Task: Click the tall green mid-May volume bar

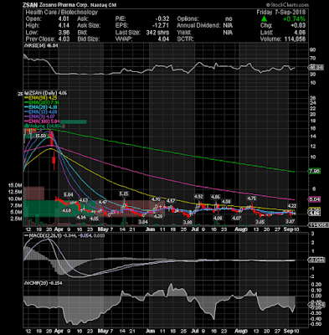Action: coord(124,220)
